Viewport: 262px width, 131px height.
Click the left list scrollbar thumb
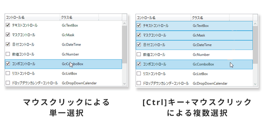tap(124, 44)
